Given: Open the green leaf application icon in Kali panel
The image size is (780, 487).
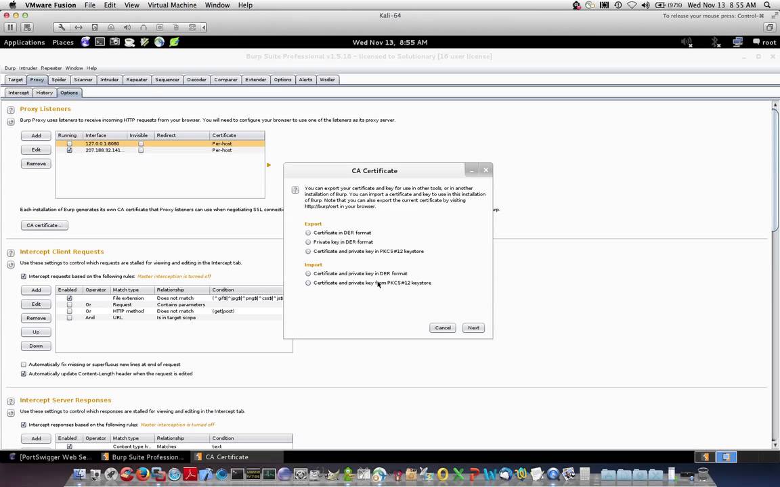Looking at the screenshot, I should pos(174,42).
